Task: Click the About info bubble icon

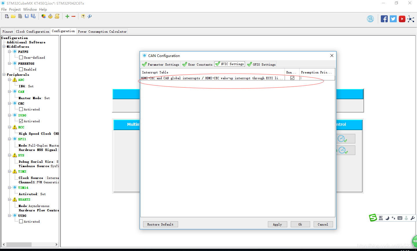Action: tap(89, 16)
